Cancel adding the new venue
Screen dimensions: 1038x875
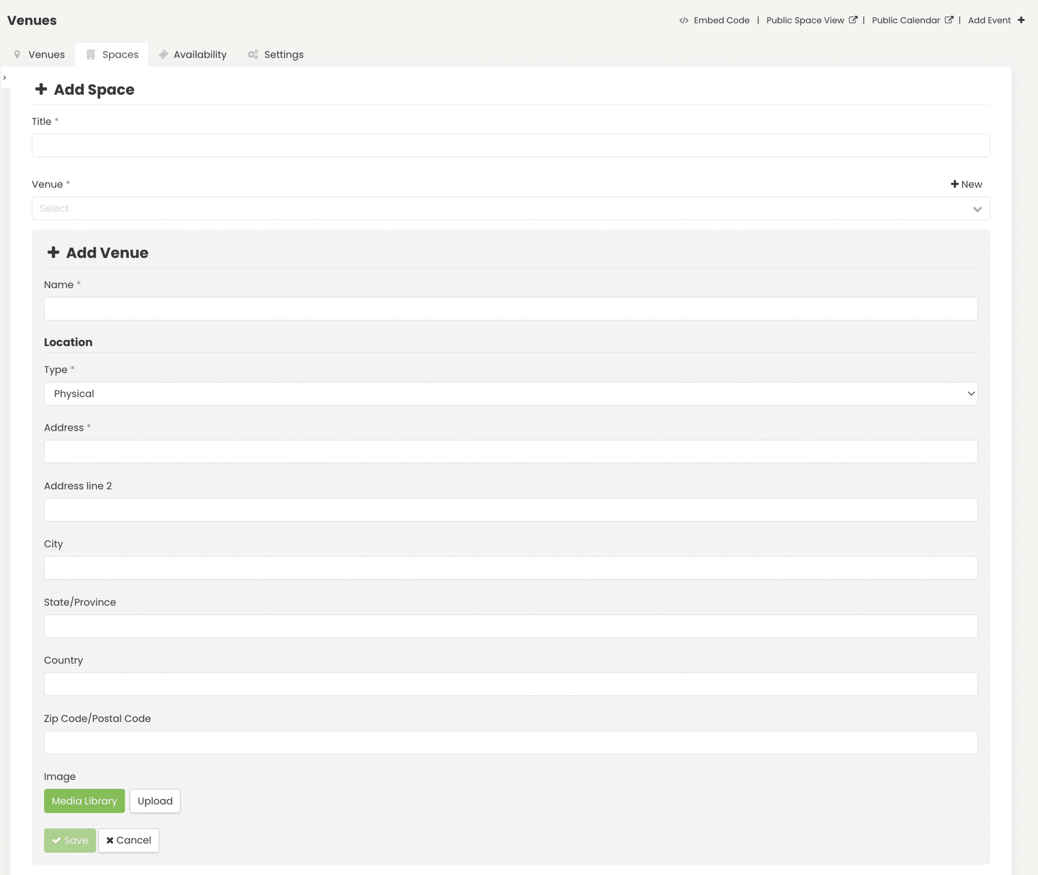coord(129,840)
